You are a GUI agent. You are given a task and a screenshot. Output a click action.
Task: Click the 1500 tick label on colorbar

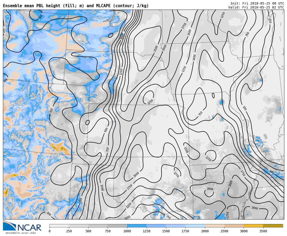(x=166, y=231)
